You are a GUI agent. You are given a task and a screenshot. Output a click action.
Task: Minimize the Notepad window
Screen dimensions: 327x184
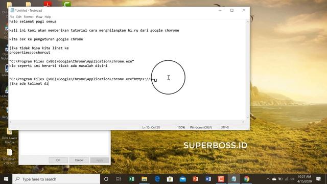220,10
